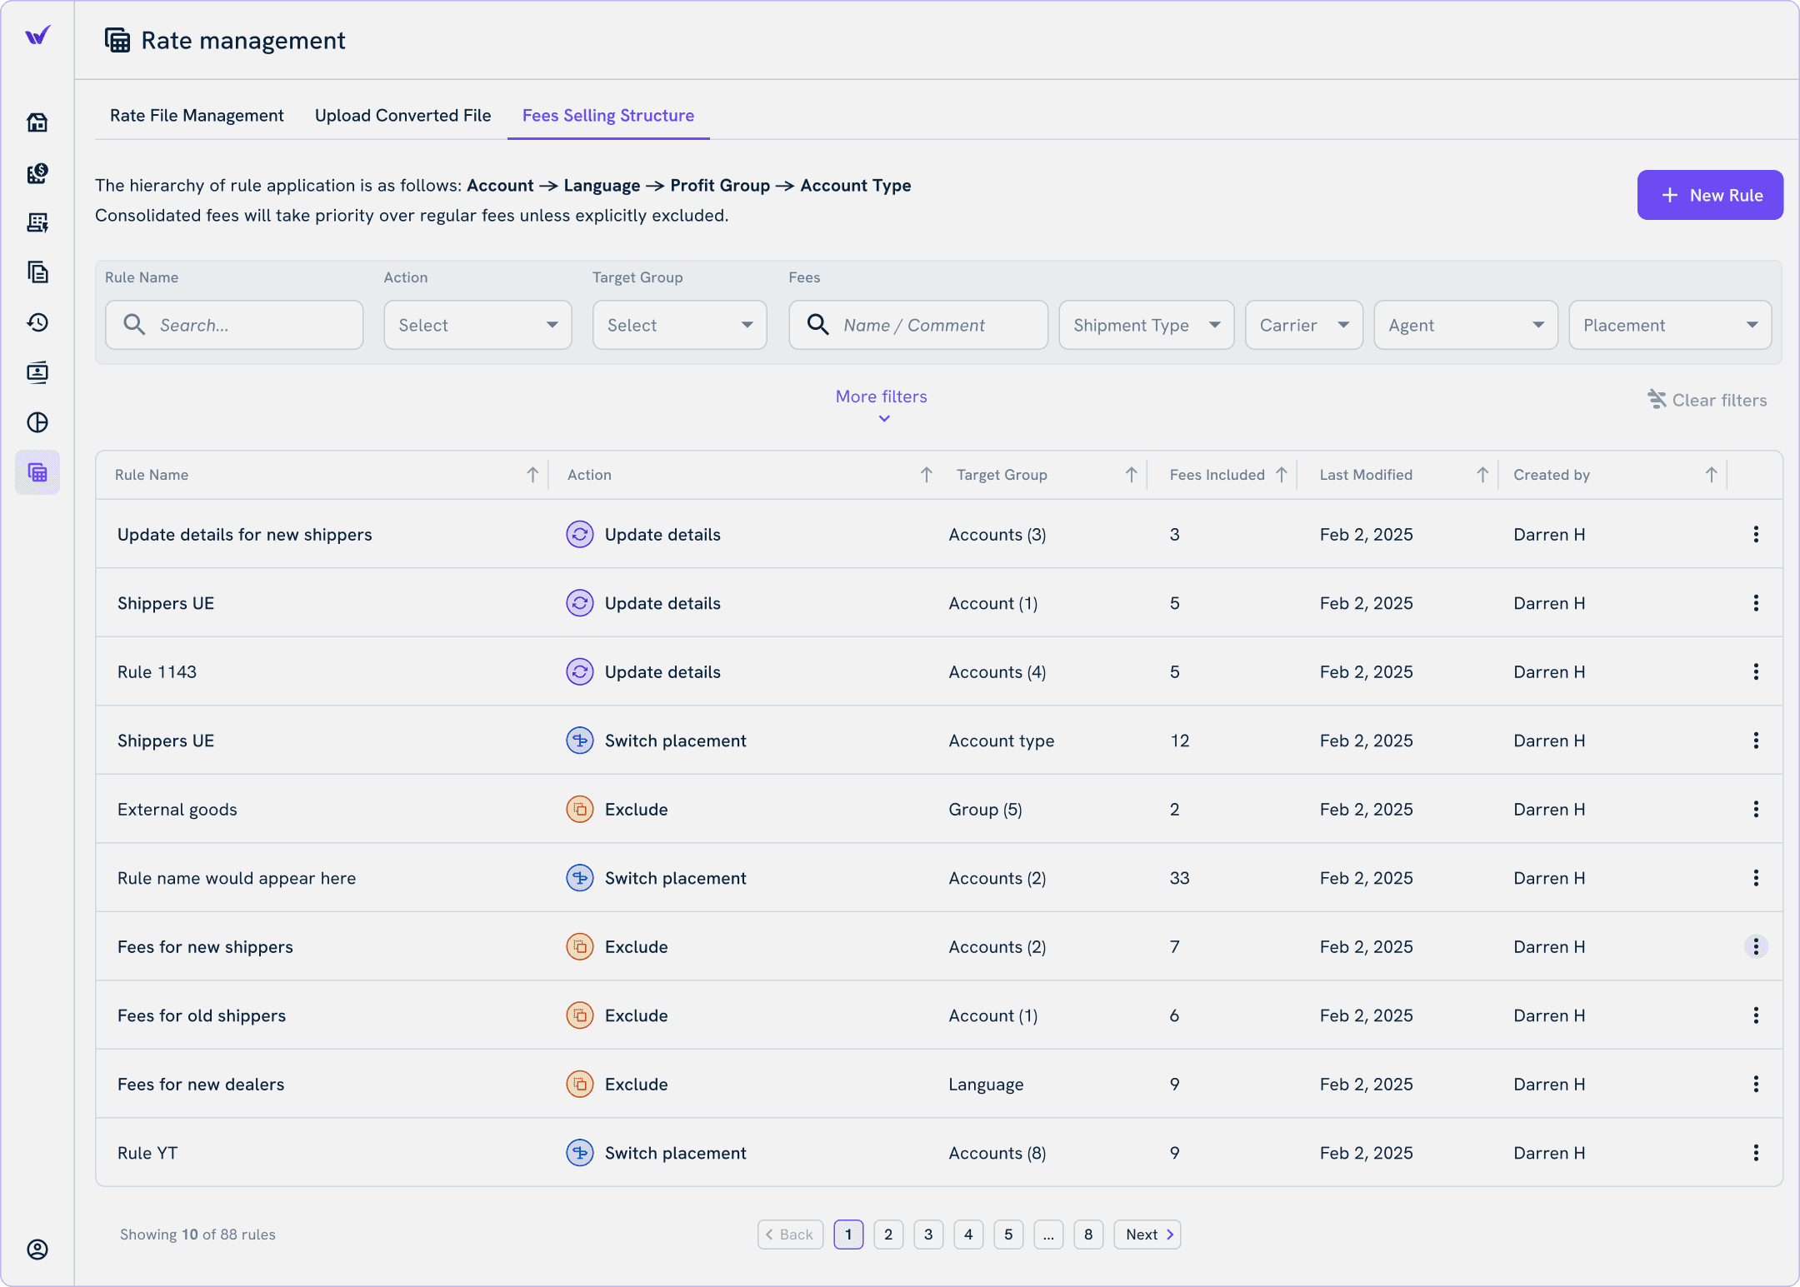Open the pie chart analytics sidebar icon

[37, 422]
